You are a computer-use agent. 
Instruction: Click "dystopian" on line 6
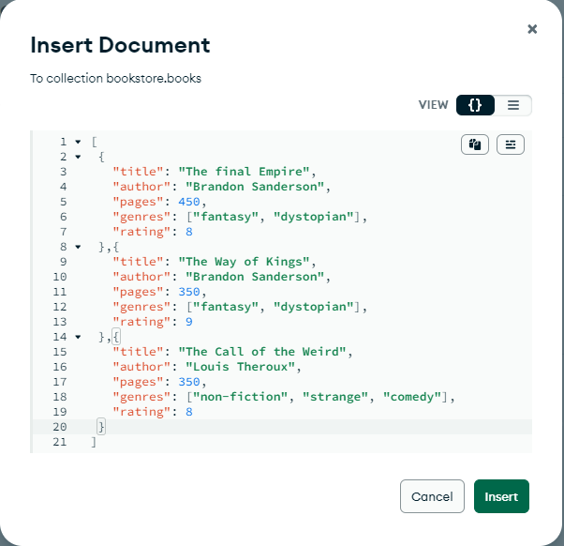pos(313,217)
